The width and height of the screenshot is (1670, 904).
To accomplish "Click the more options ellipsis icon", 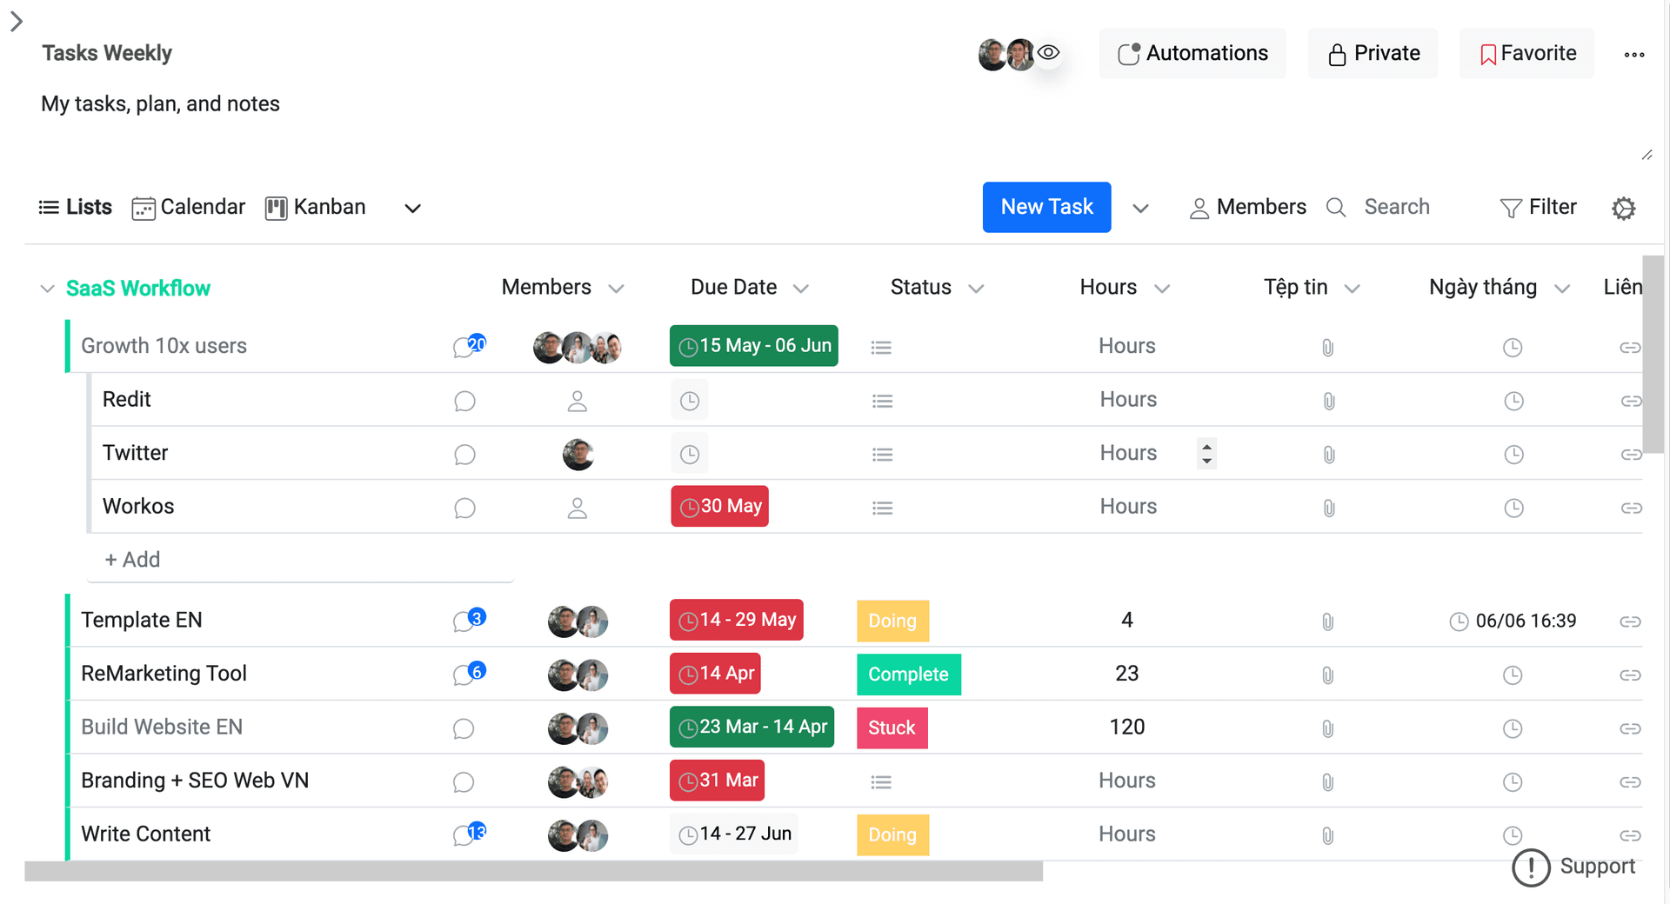I will pos(1633,55).
